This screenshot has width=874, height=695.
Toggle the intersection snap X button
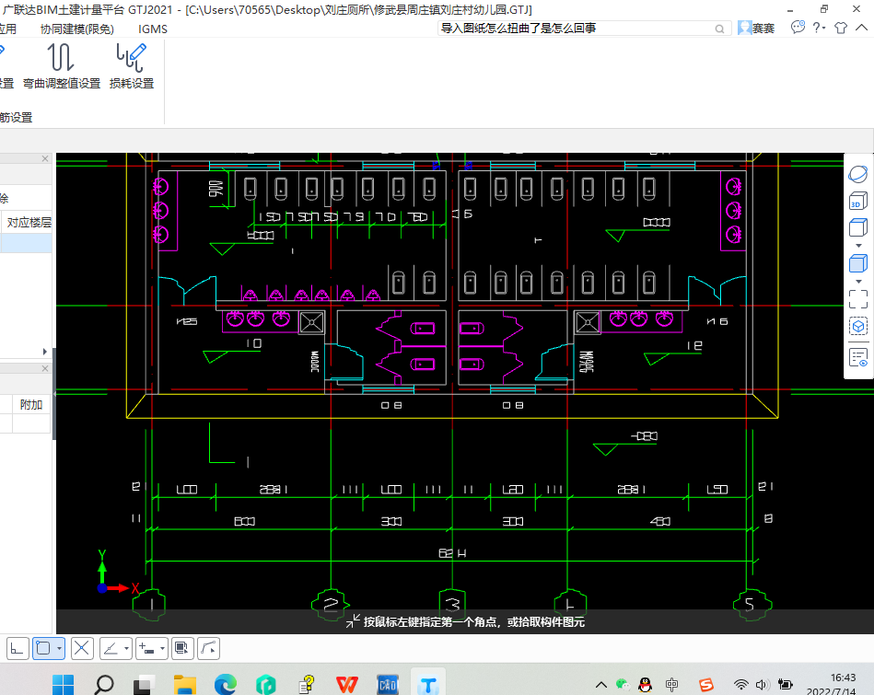[82, 648]
